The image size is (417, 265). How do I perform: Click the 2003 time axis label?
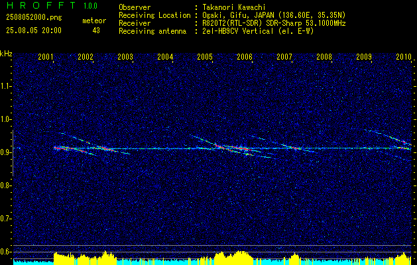(125, 56)
